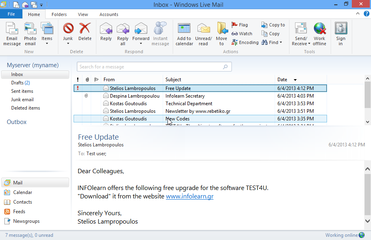
Task: Switch to the Calendar view
Action: pyautogui.click(x=18, y=192)
